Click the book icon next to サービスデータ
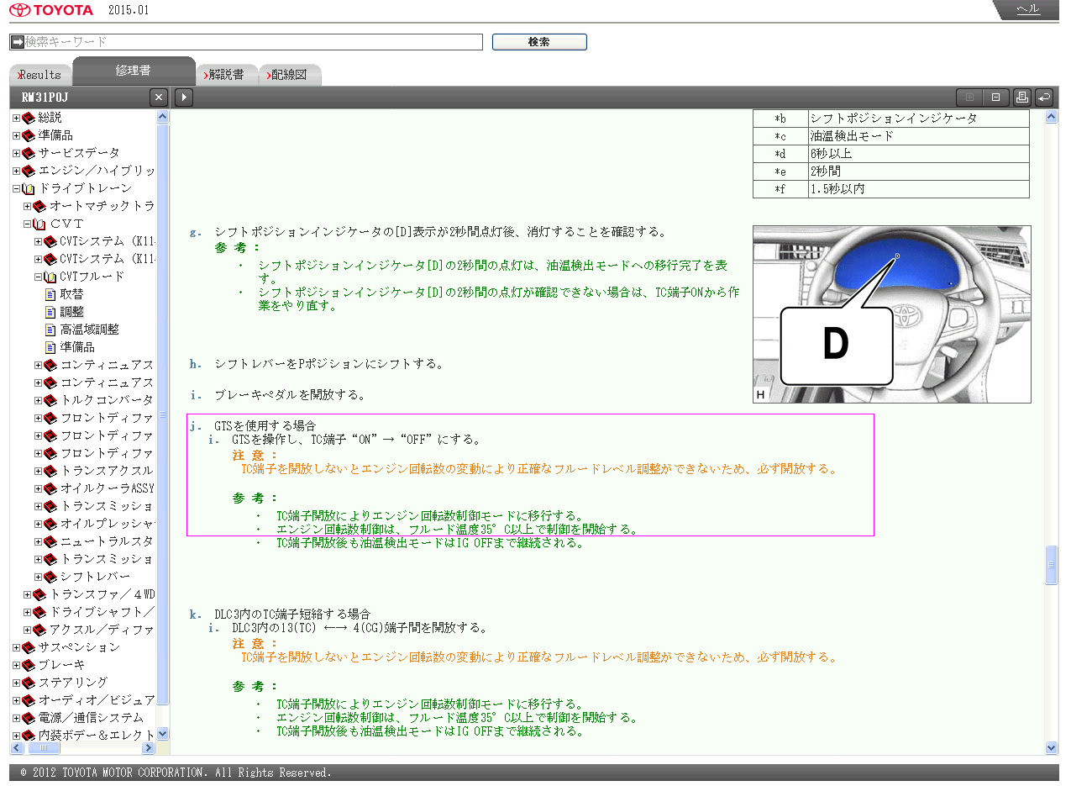 [x=29, y=153]
